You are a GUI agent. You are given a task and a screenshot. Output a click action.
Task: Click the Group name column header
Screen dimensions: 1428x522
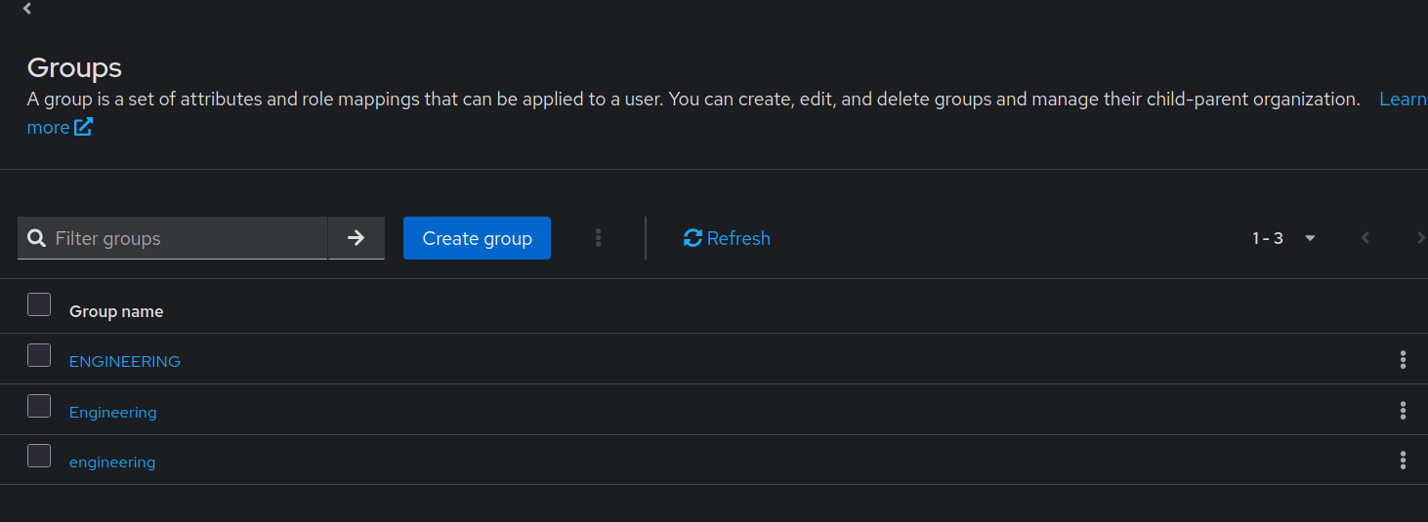(116, 311)
